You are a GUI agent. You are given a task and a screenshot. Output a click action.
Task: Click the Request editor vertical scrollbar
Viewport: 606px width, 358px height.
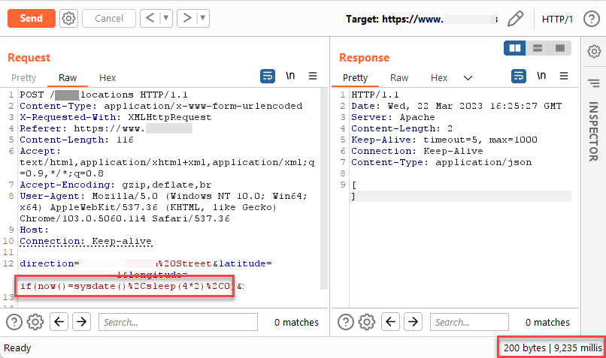(324, 189)
